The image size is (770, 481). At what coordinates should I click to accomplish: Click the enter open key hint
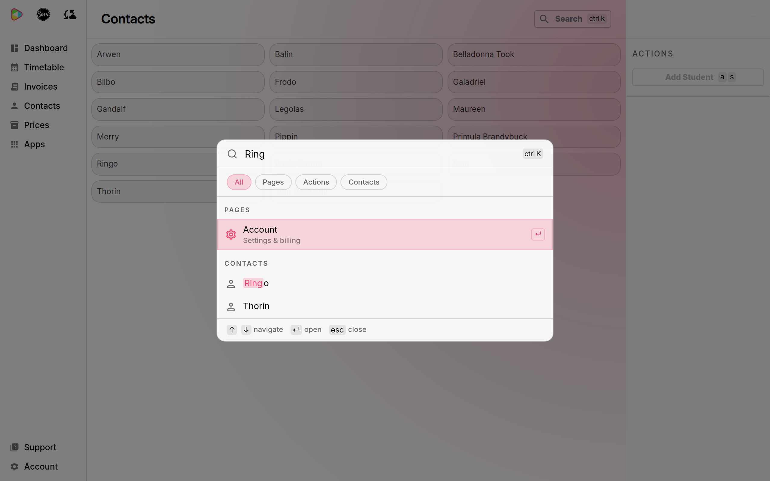[296, 329]
